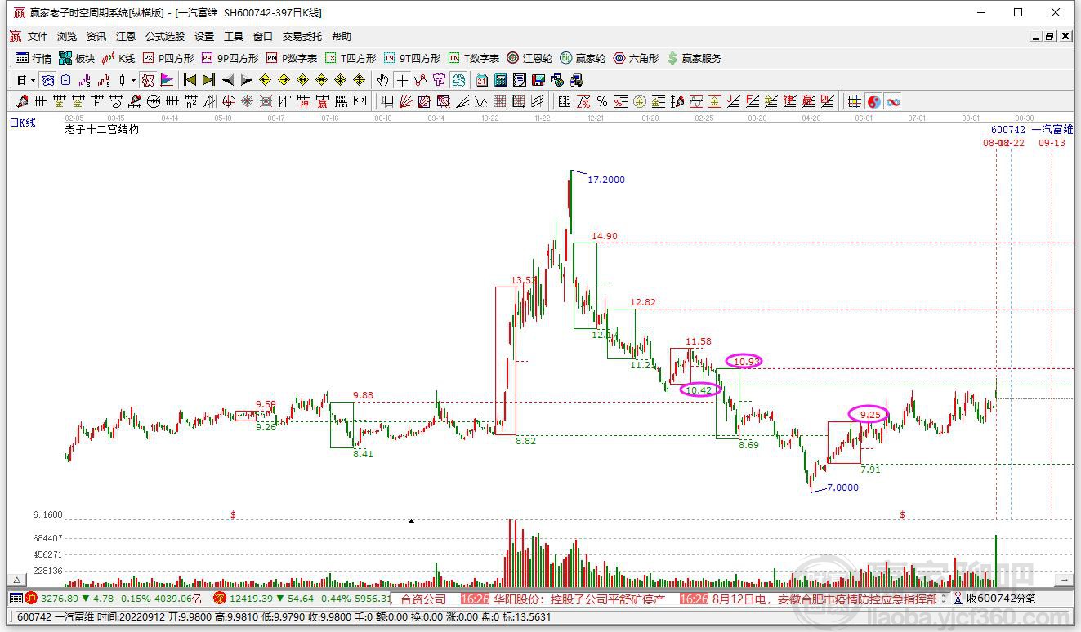
Task: Click the grid table icon
Action: [x=855, y=101]
